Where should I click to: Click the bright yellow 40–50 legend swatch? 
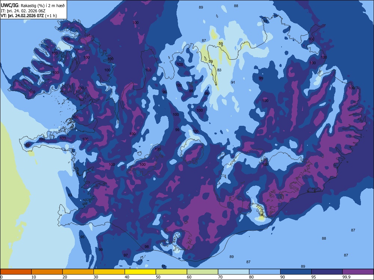point(140,272)
